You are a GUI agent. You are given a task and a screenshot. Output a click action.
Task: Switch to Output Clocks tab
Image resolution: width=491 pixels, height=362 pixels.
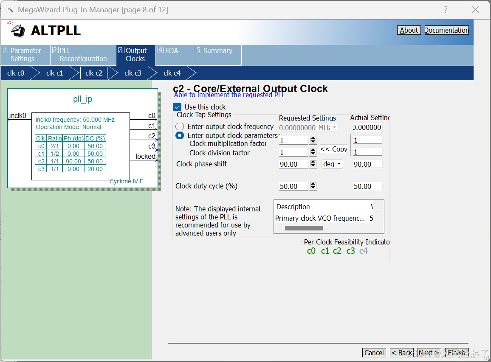[135, 55]
